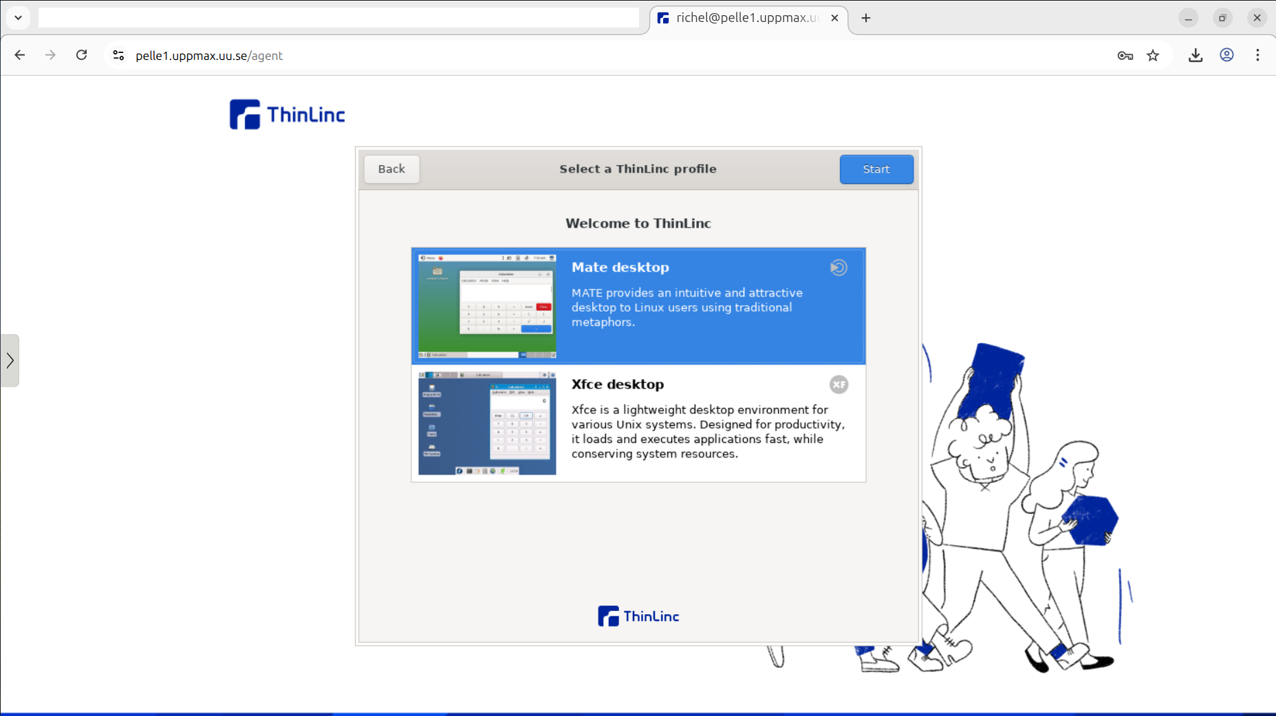Open the site settings tune icon
The image size is (1276, 716).
pos(118,55)
